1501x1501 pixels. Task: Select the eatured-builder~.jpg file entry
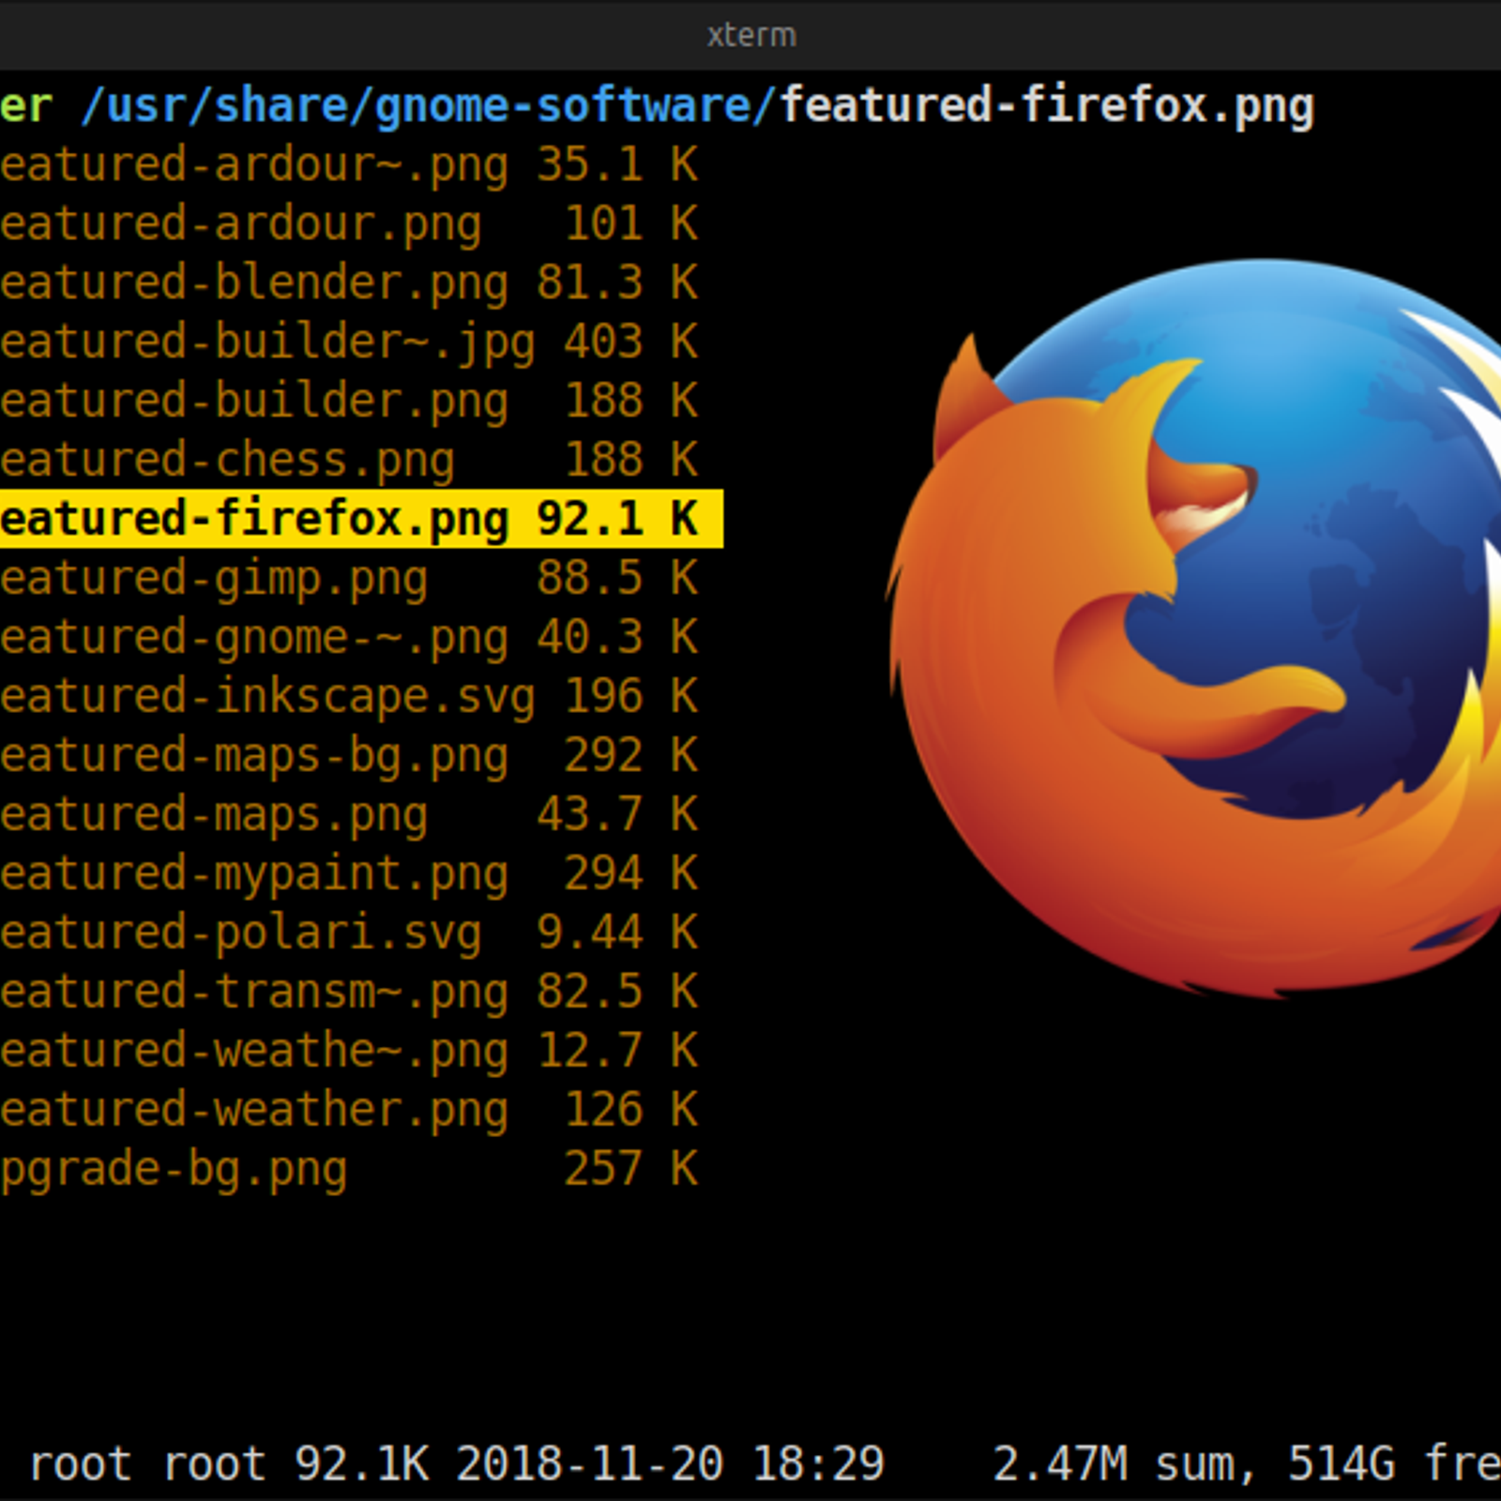[361, 342]
